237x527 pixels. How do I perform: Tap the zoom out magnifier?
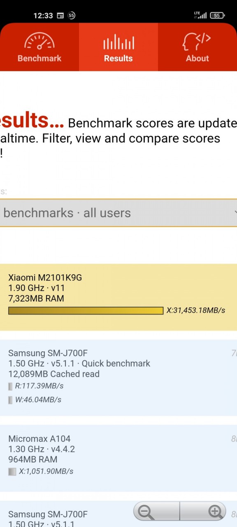146,512
